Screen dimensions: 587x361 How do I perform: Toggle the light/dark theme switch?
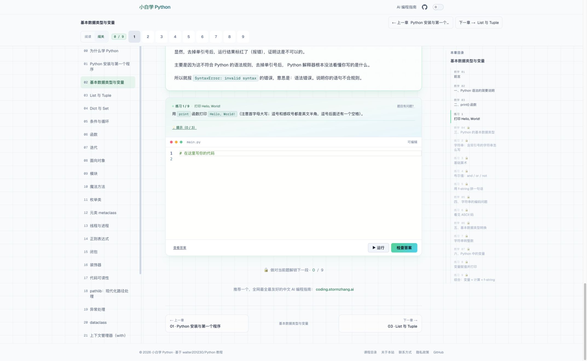(x=438, y=7)
